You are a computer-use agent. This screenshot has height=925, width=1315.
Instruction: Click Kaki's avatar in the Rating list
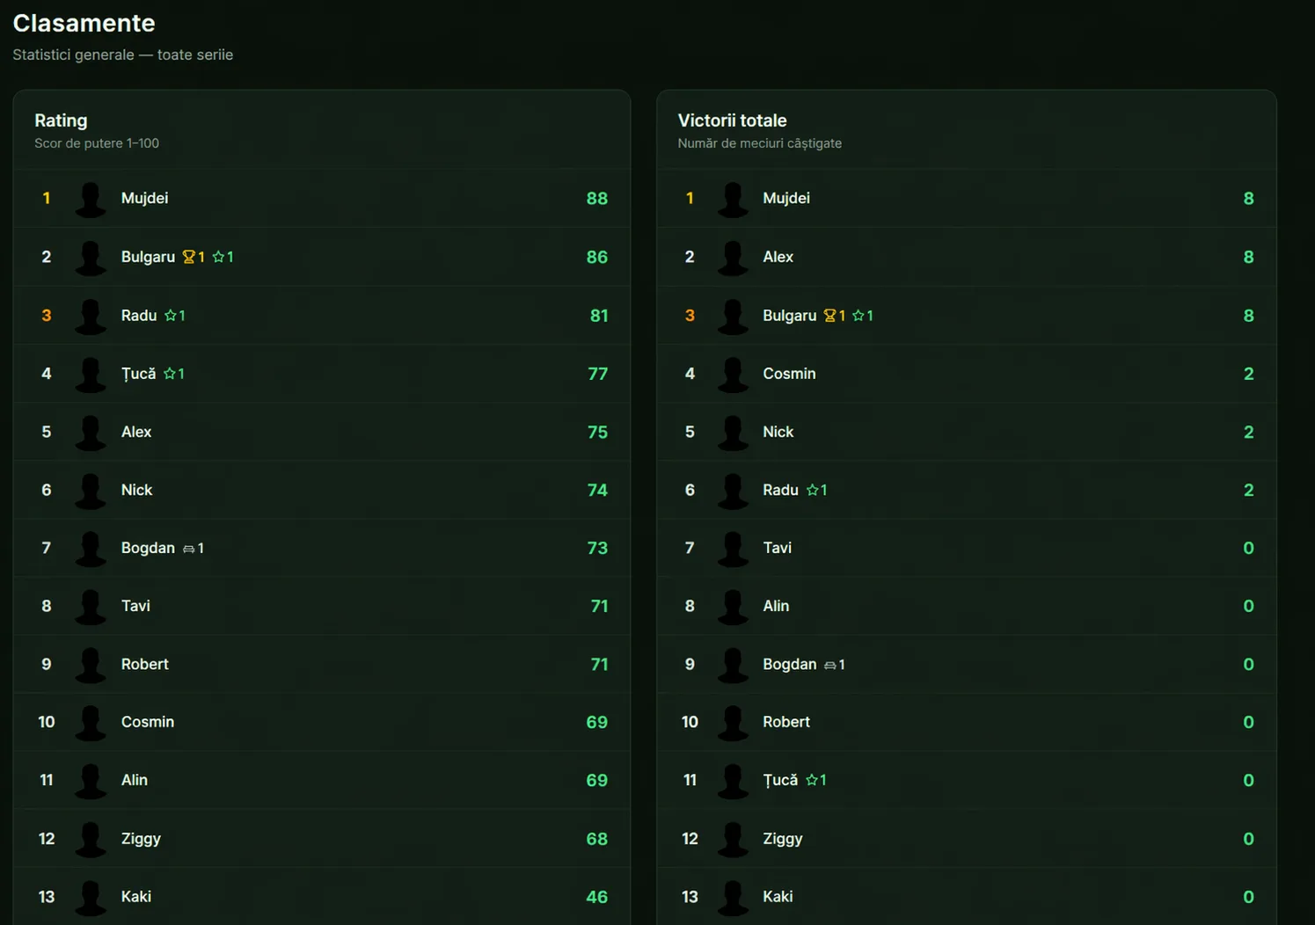pyautogui.click(x=90, y=897)
